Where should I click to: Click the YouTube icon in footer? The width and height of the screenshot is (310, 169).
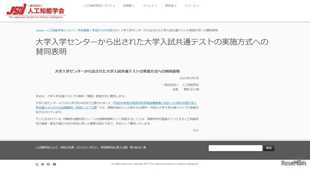coord(54,164)
